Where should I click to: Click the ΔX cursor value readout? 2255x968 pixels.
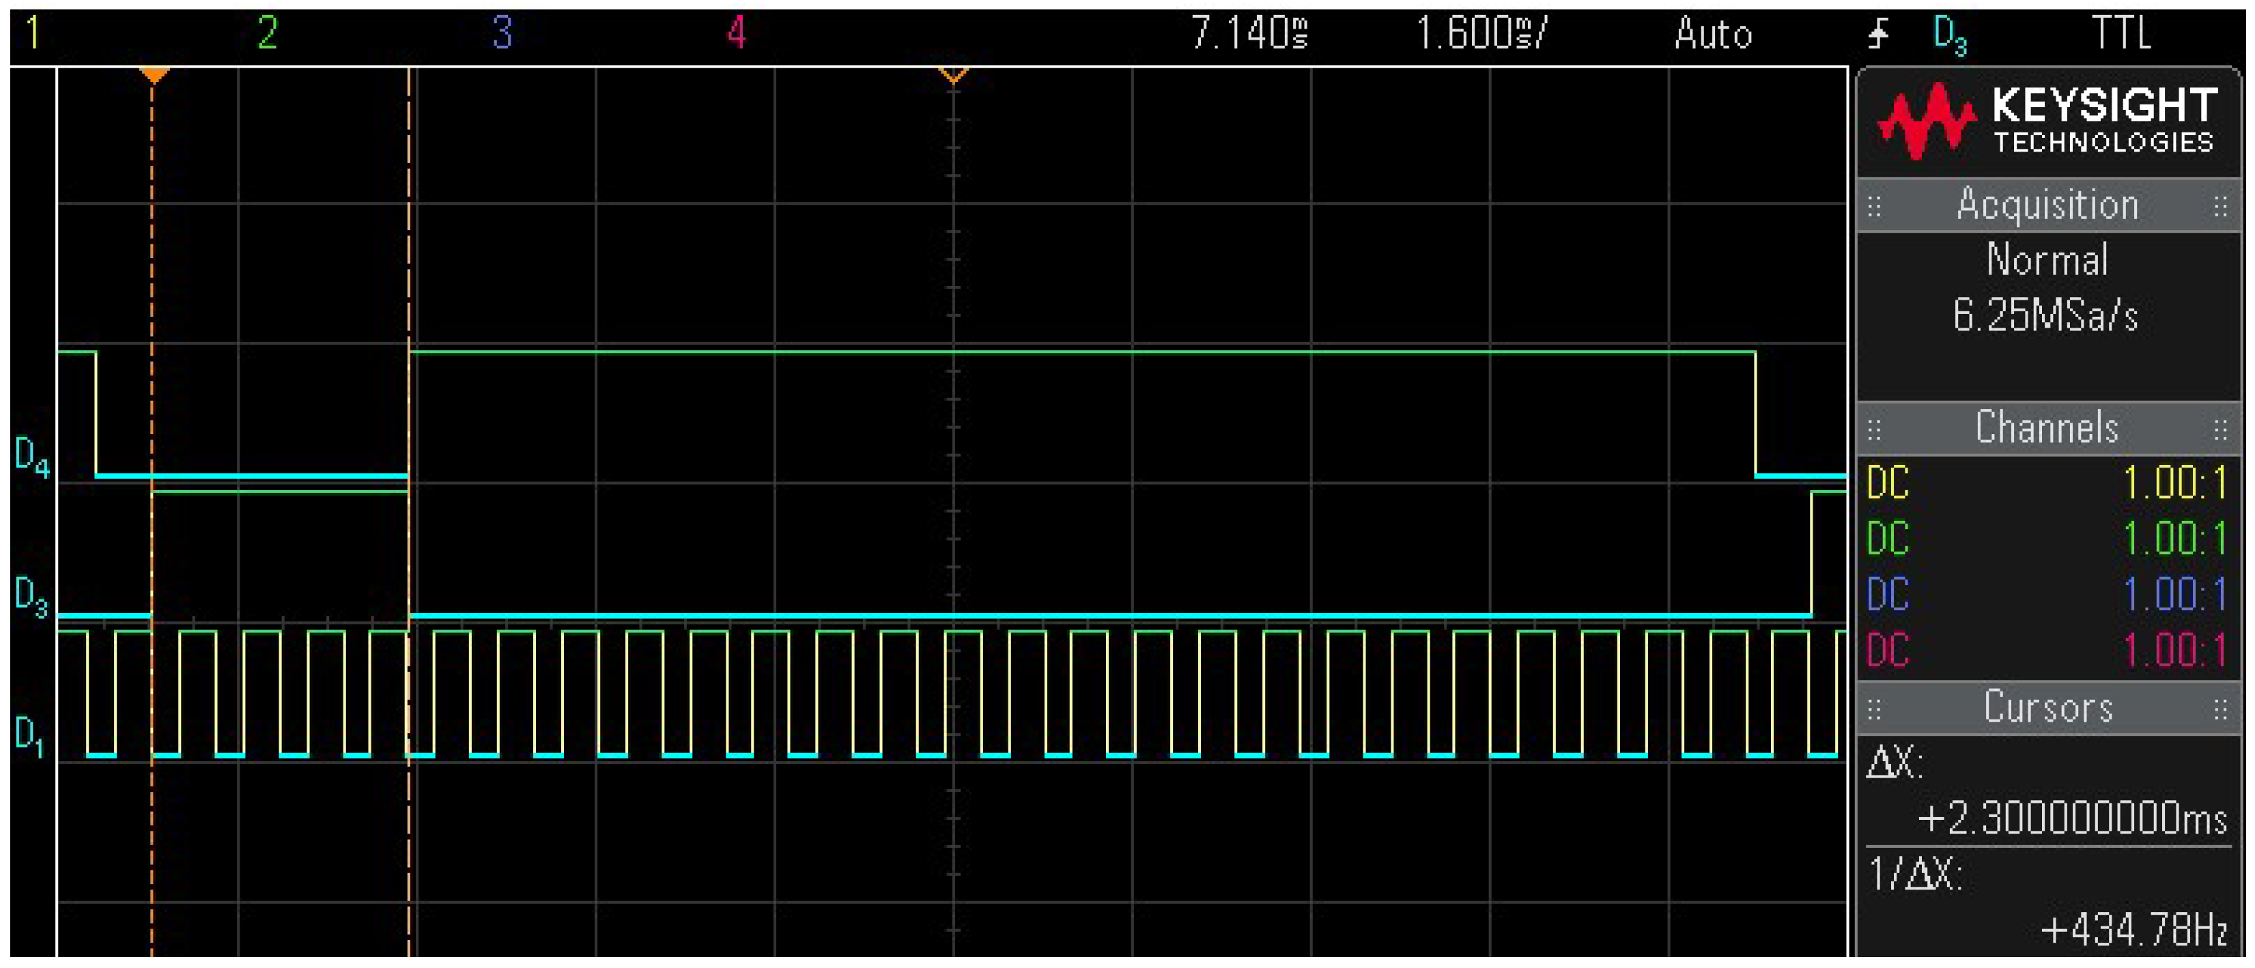(x=2071, y=819)
